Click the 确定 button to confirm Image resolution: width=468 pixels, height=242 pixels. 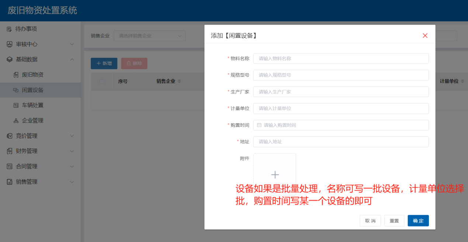click(x=418, y=221)
